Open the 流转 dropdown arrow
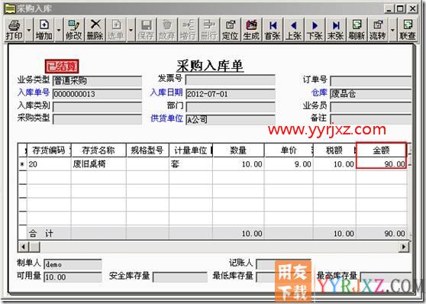The width and height of the screenshot is (426, 304). (392, 30)
